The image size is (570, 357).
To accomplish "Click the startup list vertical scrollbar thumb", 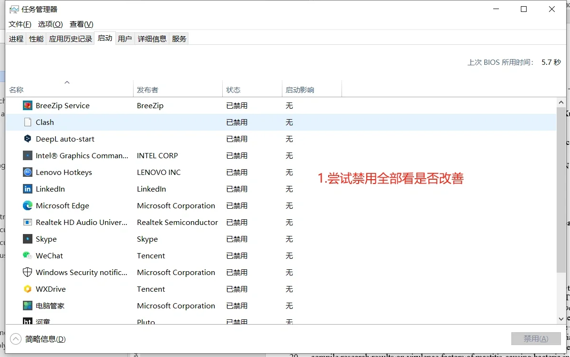I will 561,190.
